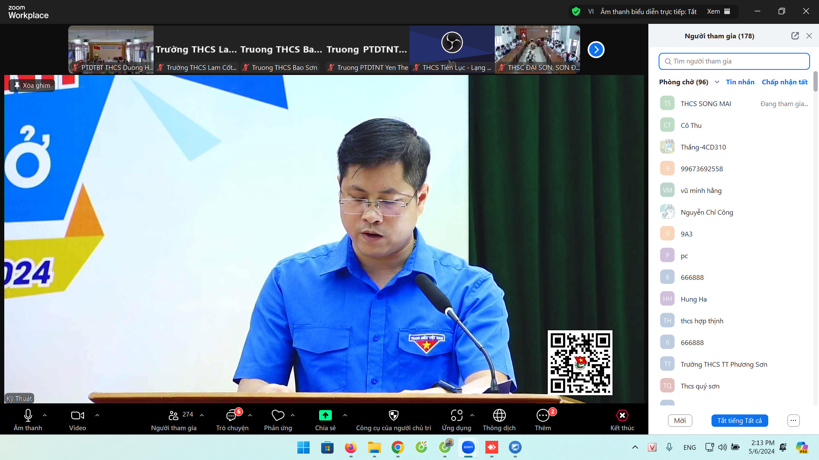Image resolution: width=819 pixels, height=460 pixels.
Task: Click the green encryption shield icon
Action: point(576,11)
